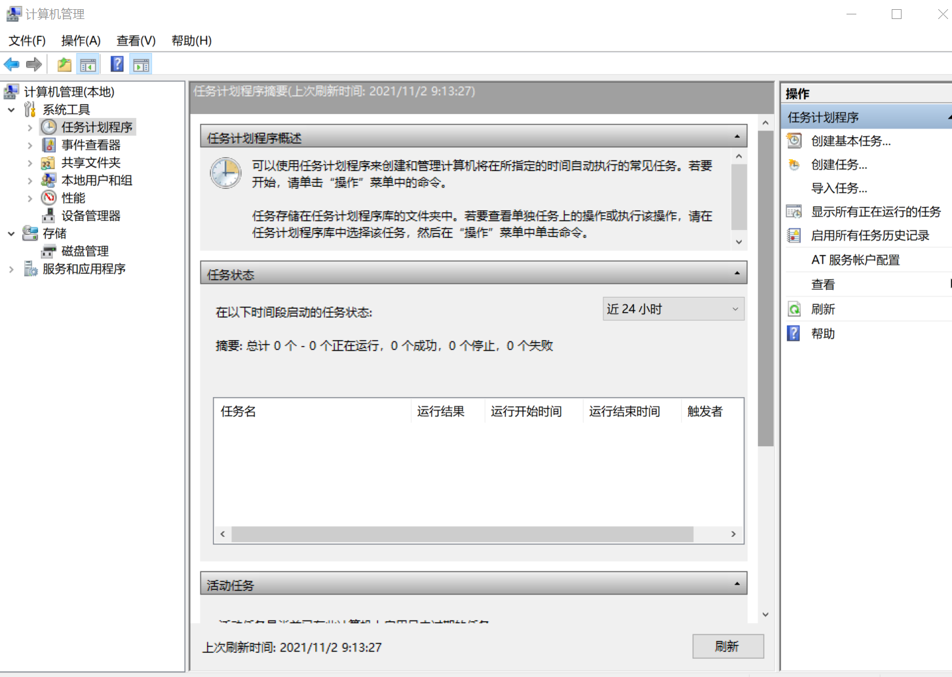Click the 触发者 column header
Viewport: 952px width, 677px height.
(712, 412)
